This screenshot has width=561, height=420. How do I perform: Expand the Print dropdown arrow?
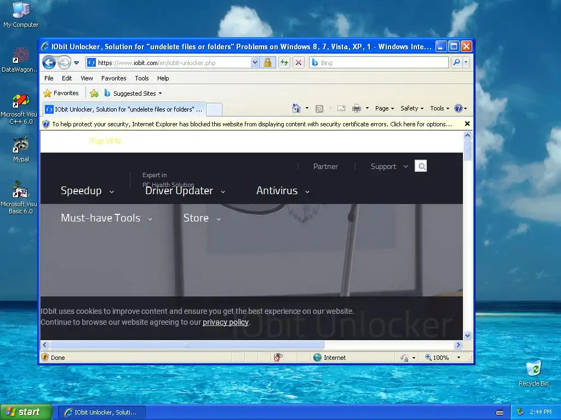[x=367, y=108]
